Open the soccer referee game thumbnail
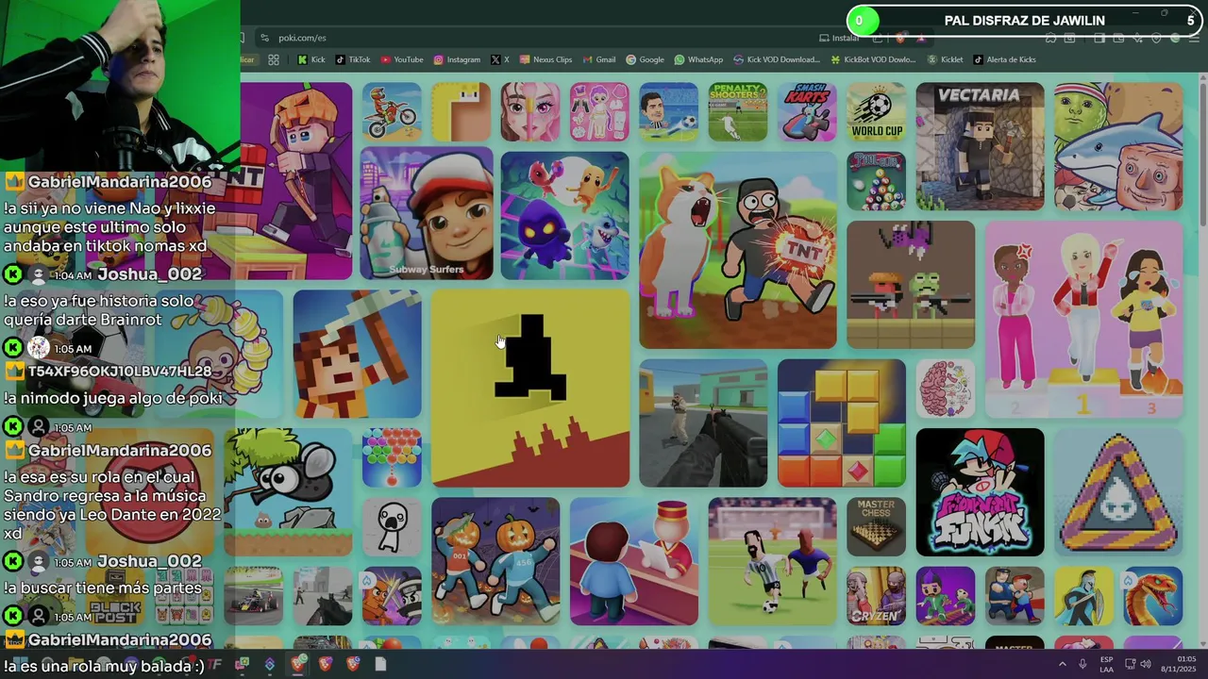 pos(669,112)
